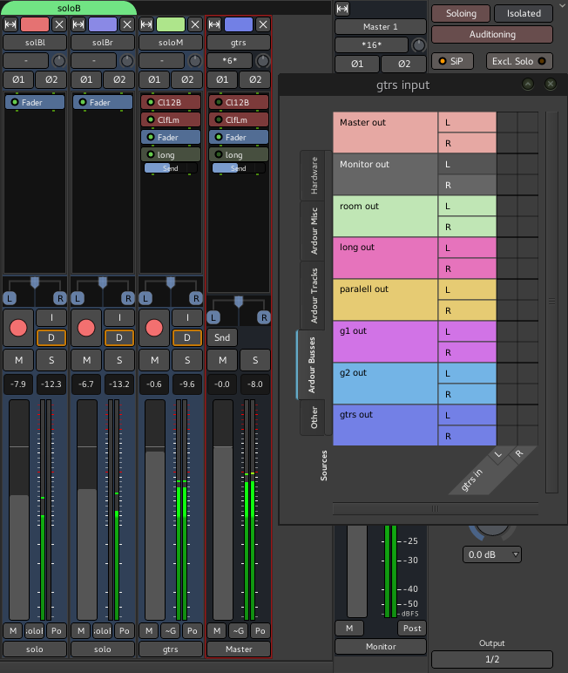Click the solBl strip width toggle icon
This screenshot has width=568, height=673.
tap(10, 24)
